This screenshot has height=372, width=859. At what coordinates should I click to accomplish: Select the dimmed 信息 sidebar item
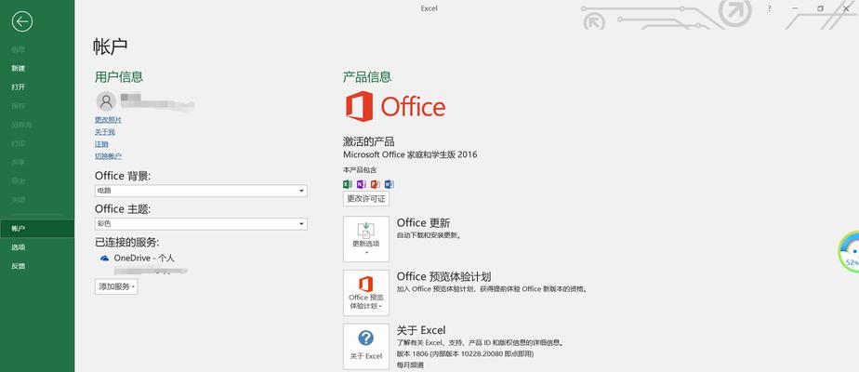18,50
